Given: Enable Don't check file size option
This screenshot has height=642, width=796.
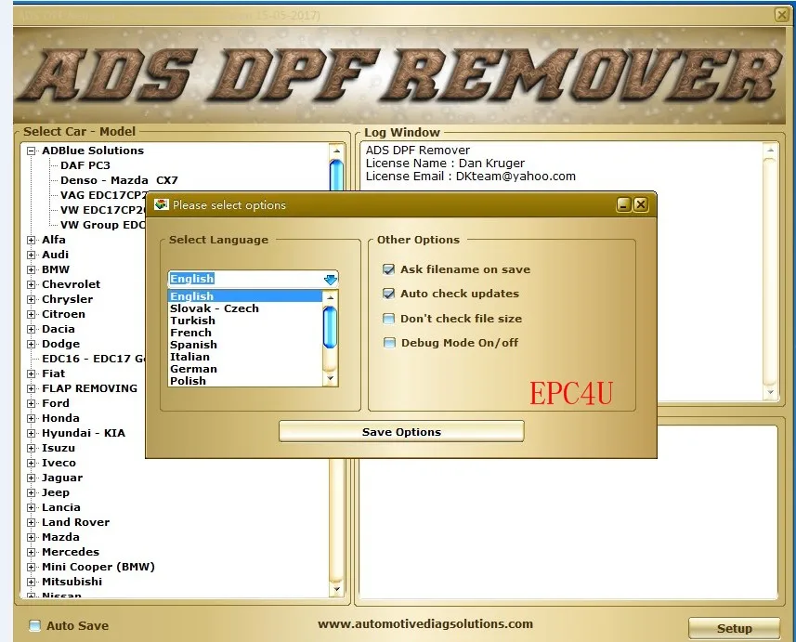Looking at the screenshot, I should [388, 319].
